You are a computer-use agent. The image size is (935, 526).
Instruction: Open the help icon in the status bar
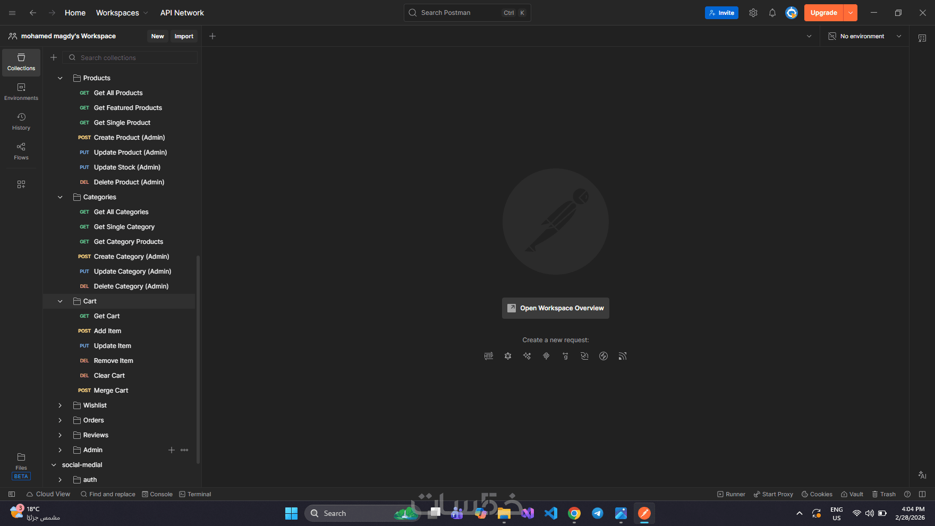(x=907, y=494)
